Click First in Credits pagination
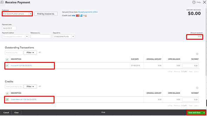Viewport: 207px width, 116px height. coord(170,105)
